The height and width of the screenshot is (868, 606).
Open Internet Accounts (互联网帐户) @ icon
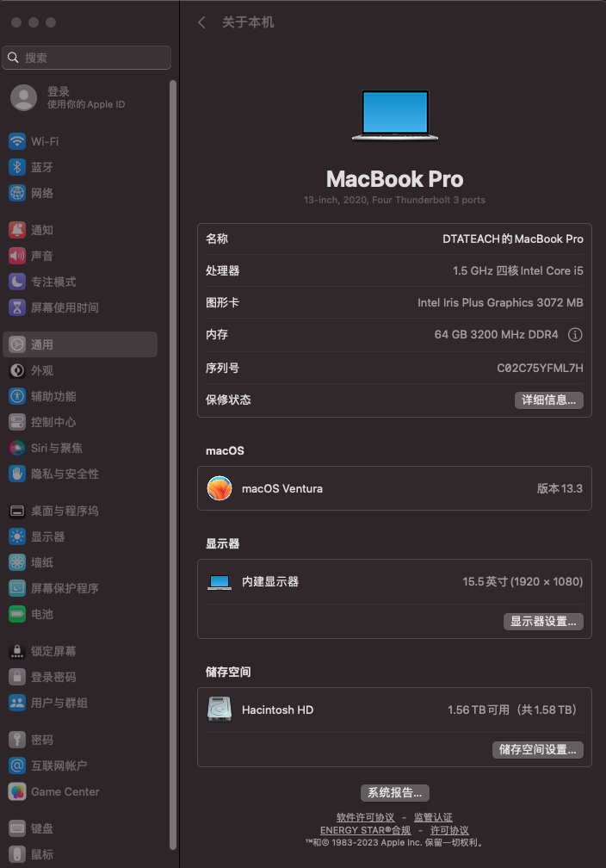click(x=17, y=766)
